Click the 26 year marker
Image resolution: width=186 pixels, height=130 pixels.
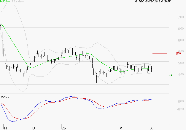(x=64, y=128)
